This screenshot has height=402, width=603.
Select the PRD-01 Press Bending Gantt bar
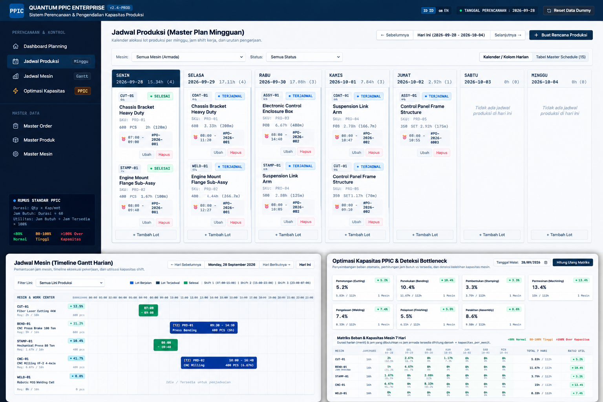click(204, 328)
